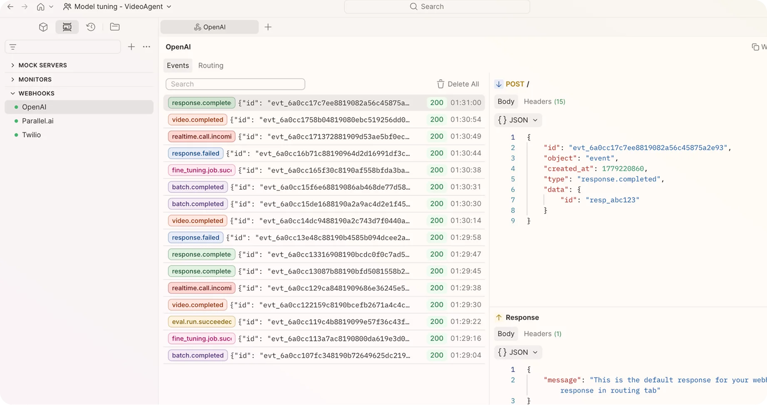Click the Response section heading
The image size is (767, 405).
click(522, 318)
